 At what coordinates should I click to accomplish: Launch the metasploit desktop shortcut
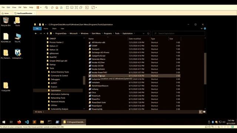pyautogui.click(x=17, y=54)
